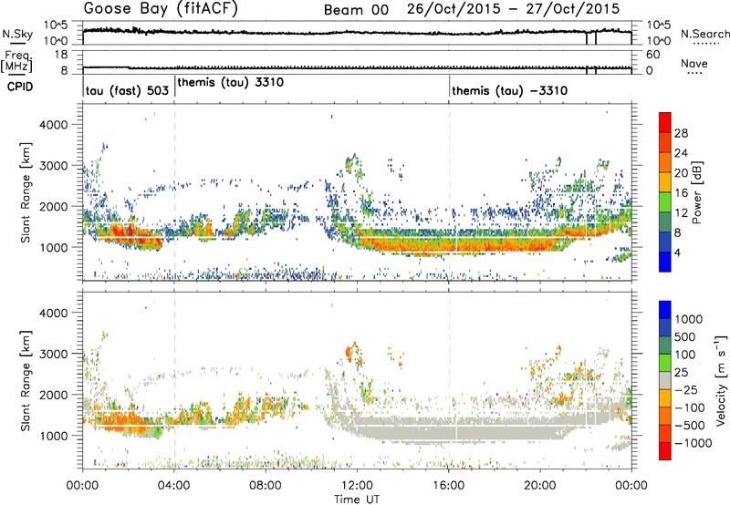Select the 'themis (tau) 3310' CPID entry
Image resolution: width=730 pixels, height=505 pixels.
pos(231,82)
